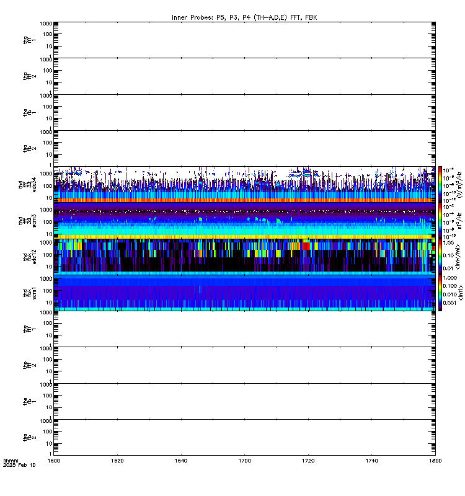Click the 'tha fff 1' panel label
This screenshot has width=465, height=496.
pyautogui.click(x=29, y=40)
